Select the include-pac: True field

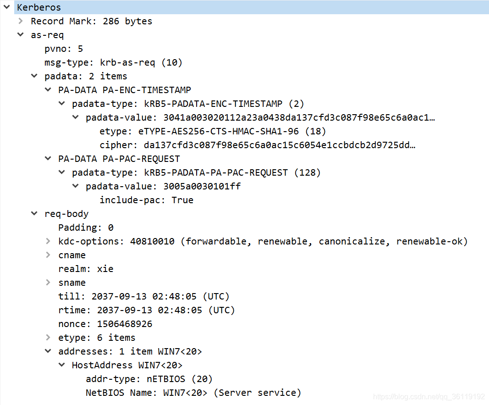[x=146, y=200]
